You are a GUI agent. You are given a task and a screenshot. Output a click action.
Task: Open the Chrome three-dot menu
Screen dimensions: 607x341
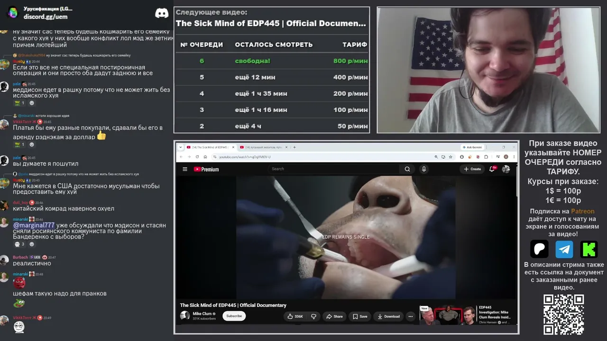tap(514, 157)
